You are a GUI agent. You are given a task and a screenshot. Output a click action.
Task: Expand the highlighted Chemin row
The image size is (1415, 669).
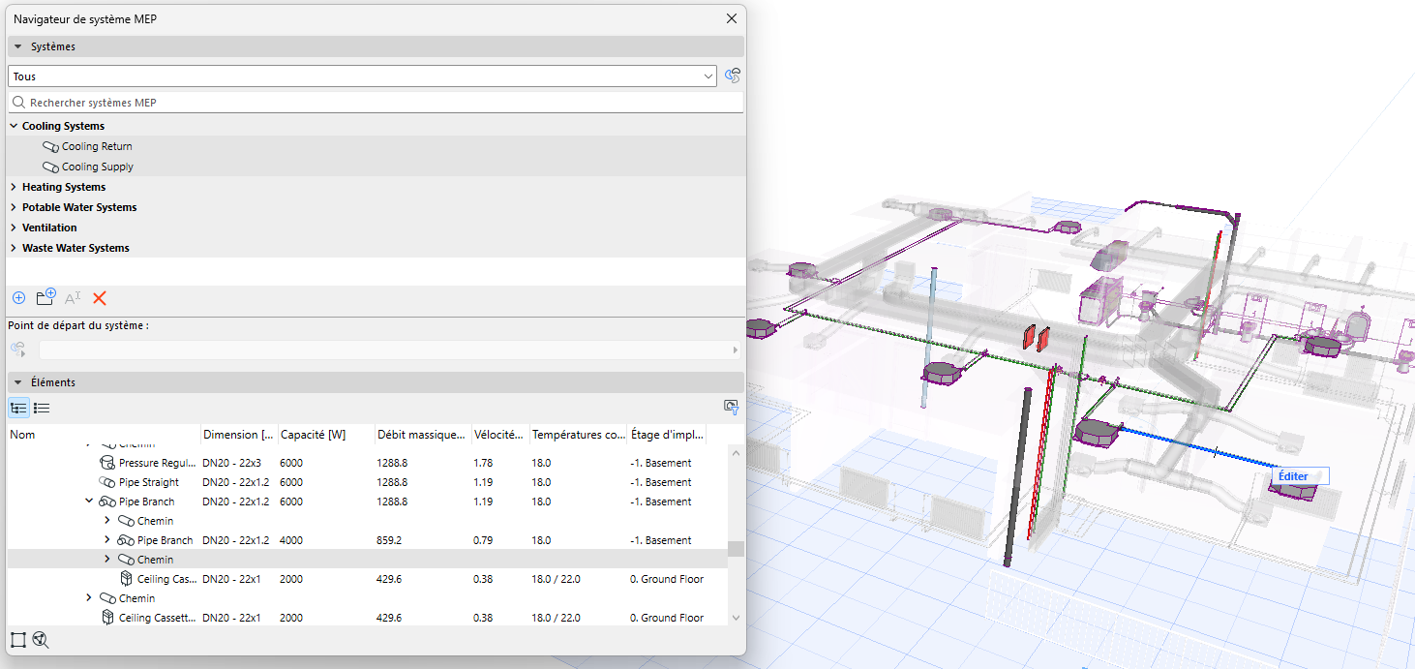107,560
